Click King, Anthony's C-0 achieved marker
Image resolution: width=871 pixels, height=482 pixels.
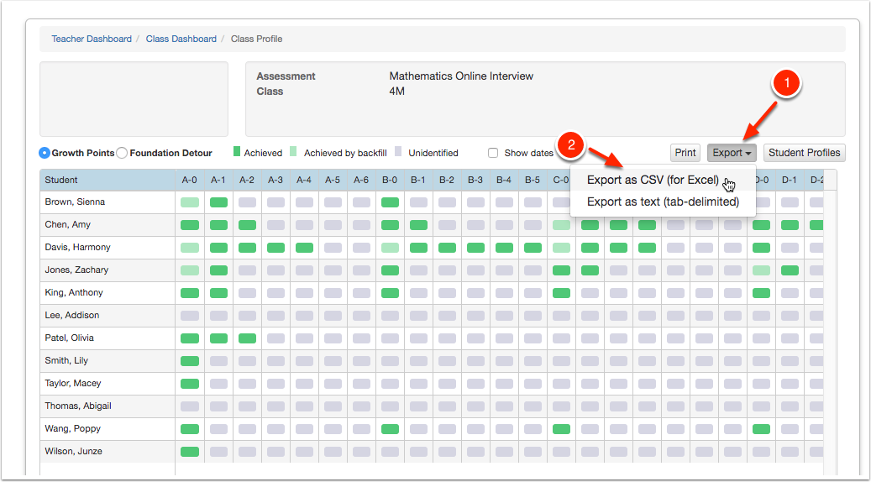[x=561, y=293]
